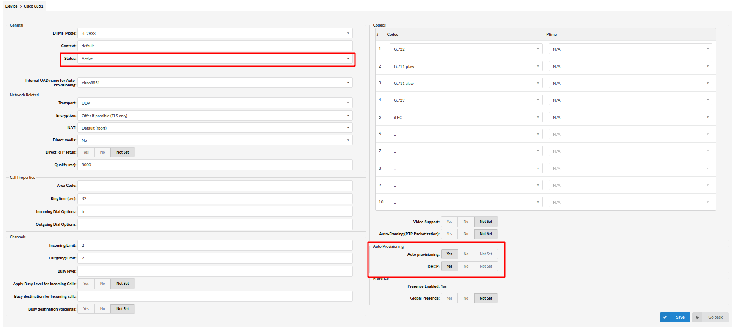The height and width of the screenshot is (327, 734).
Task: Open codec 3 dropdown G.711 alaw
Action: point(466,83)
